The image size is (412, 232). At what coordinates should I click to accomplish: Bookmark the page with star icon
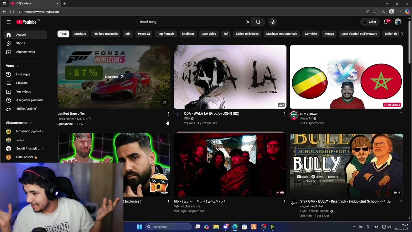click(x=375, y=12)
